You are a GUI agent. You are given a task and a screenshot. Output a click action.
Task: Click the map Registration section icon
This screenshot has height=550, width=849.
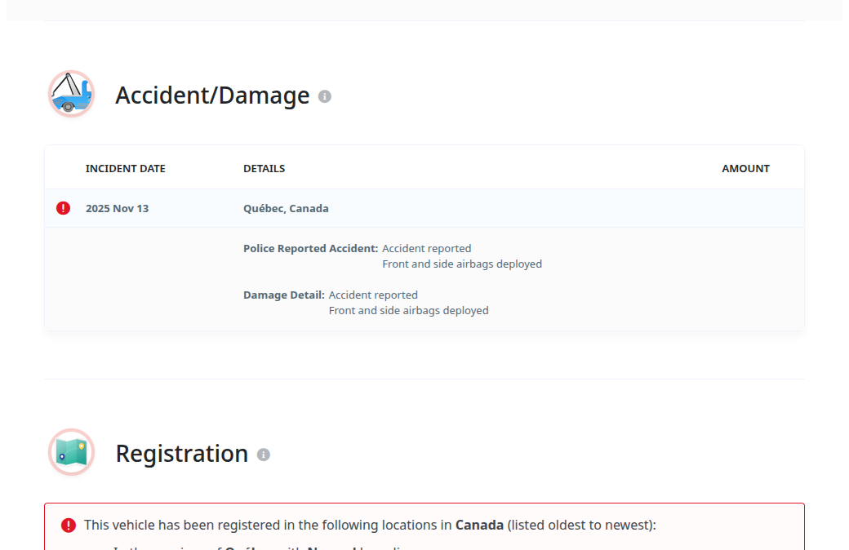(72, 452)
